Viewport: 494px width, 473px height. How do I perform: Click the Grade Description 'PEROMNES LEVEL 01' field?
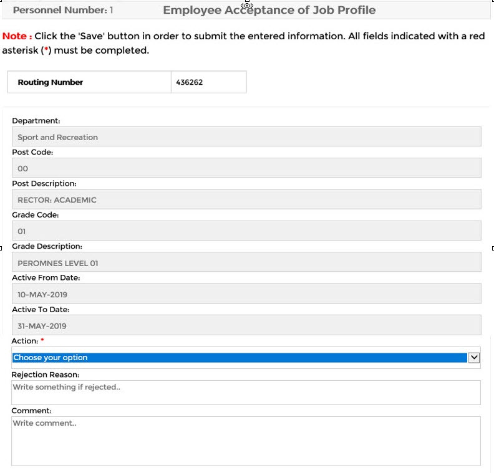pyautogui.click(x=246, y=263)
